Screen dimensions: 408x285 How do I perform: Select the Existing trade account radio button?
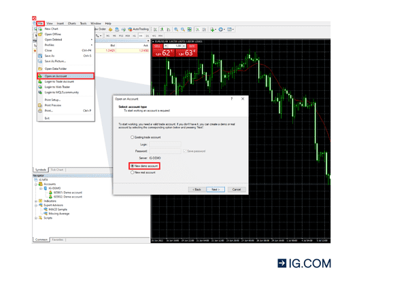[x=132, y=137]
